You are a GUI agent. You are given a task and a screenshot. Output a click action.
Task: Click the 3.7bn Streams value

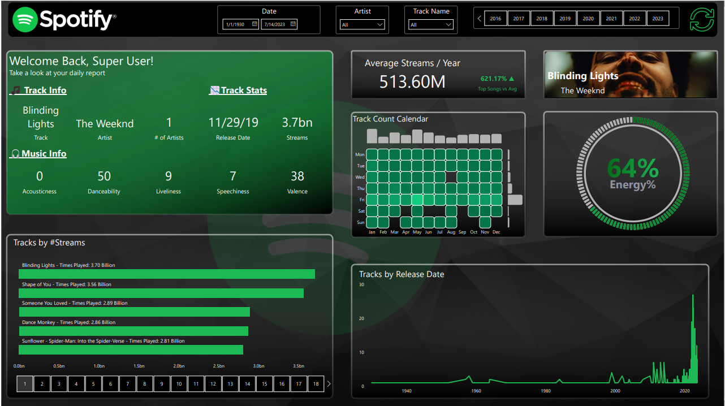click(297, 123)
